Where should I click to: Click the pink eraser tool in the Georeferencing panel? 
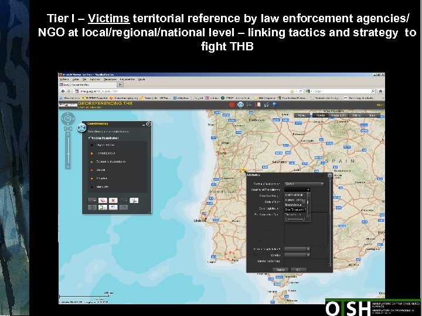[x=103, y=201]
